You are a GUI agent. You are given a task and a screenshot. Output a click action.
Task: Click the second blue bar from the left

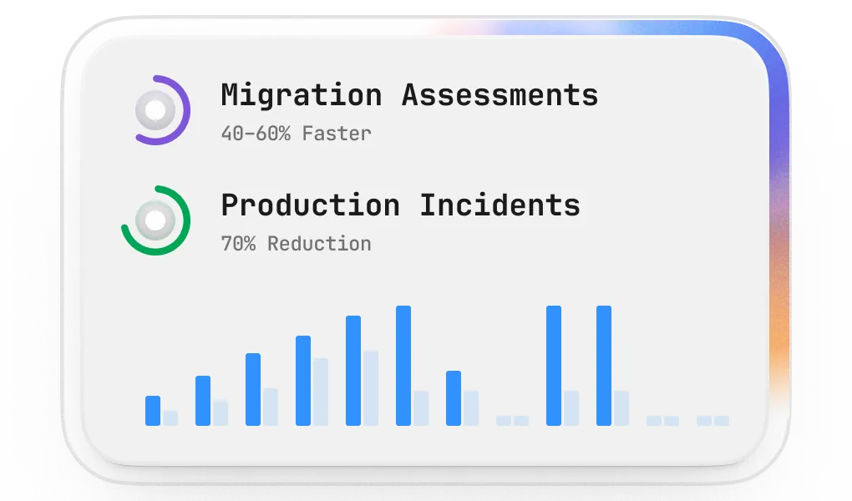point(203,401)
